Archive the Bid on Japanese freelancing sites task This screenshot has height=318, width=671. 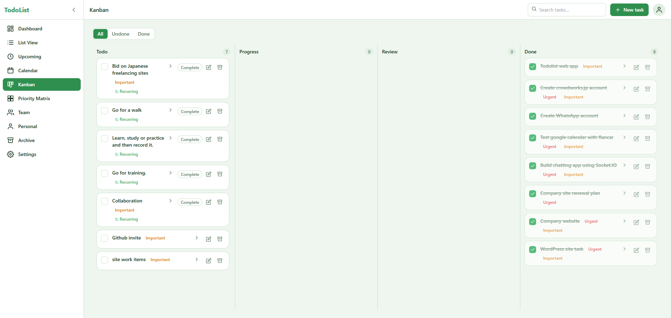coord(220,67)
